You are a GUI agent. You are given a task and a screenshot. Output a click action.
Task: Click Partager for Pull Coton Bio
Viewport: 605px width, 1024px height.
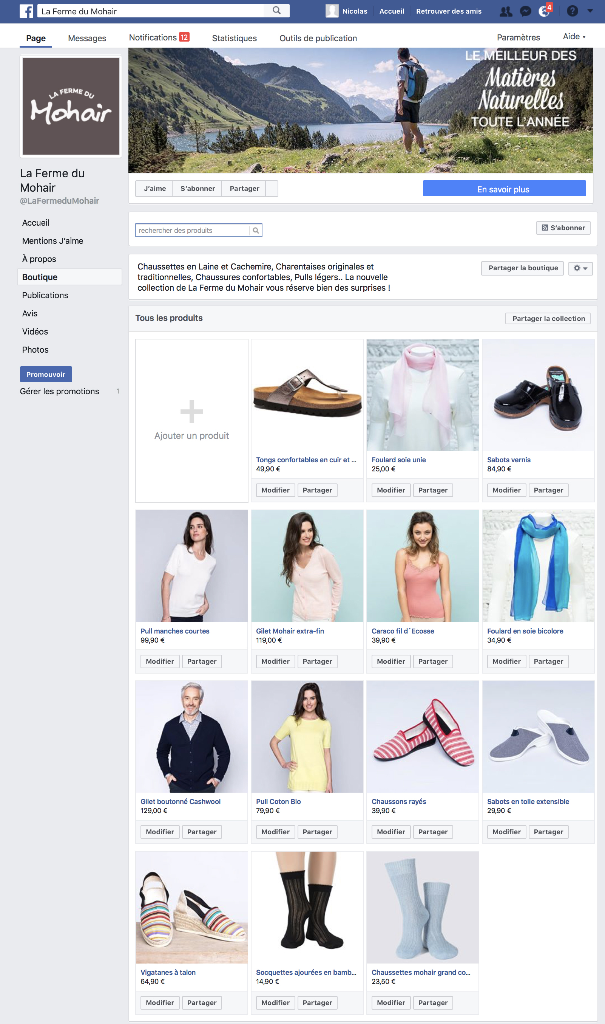click(317, 832)
